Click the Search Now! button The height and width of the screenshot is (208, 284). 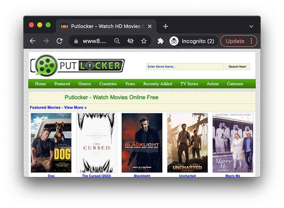point(237,66)
